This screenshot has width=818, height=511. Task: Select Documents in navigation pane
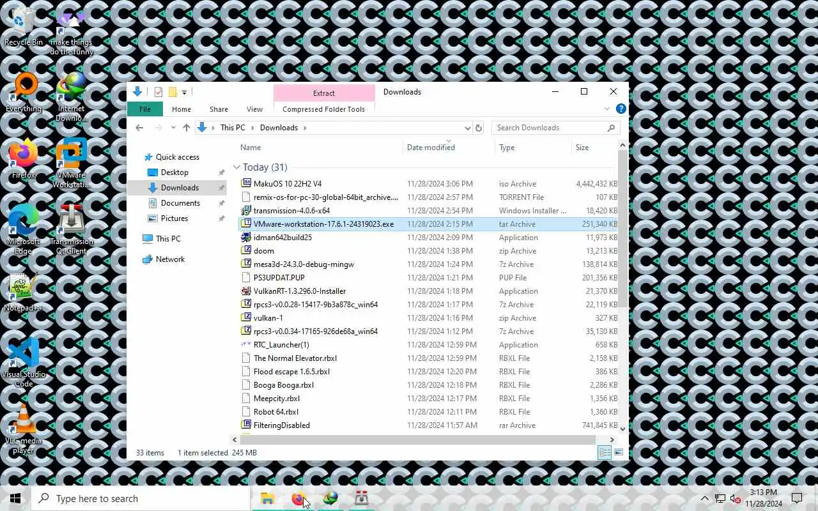point(180,203)
